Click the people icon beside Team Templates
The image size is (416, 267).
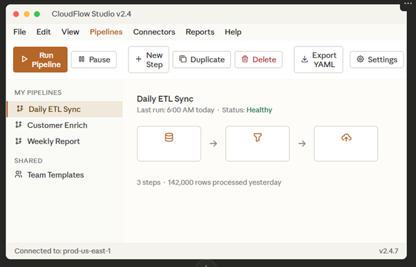18,174
